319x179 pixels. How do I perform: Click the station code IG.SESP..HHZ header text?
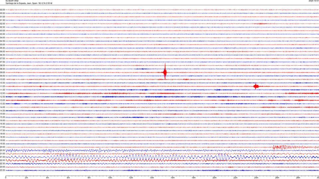[12, 1]
